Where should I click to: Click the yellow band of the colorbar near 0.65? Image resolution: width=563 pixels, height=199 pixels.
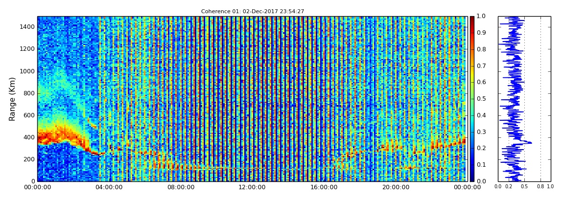point(472,74)
